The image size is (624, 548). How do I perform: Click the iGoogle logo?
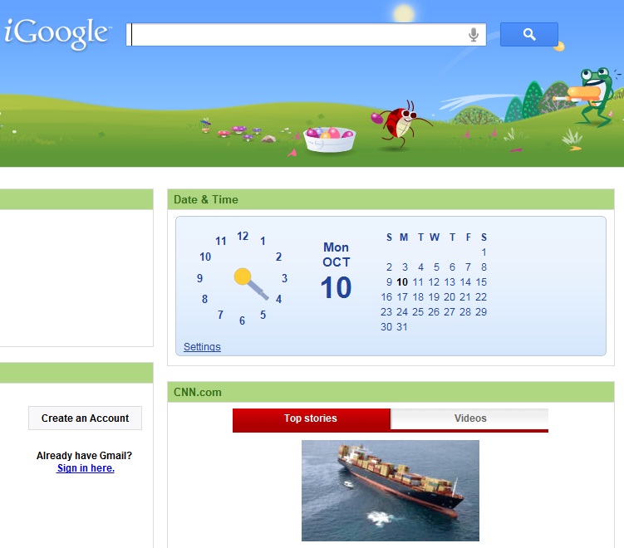pos(57,33)
